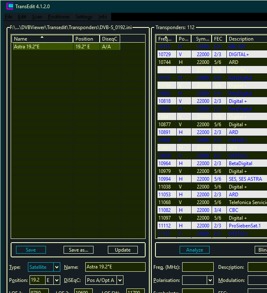Click the Name field containing Astra 19.2°E
The height and width of the screenshot is (293, 267).
[115, 267]
